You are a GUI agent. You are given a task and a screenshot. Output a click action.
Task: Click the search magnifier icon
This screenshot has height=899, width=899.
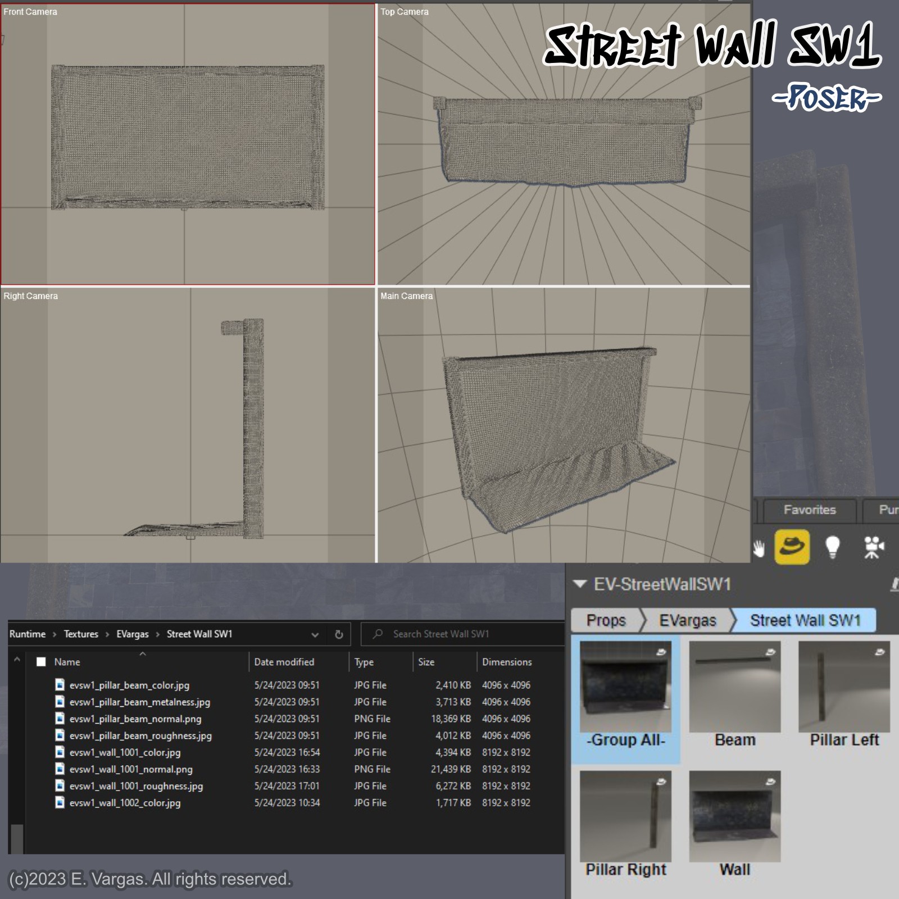(x=378, y=634)
